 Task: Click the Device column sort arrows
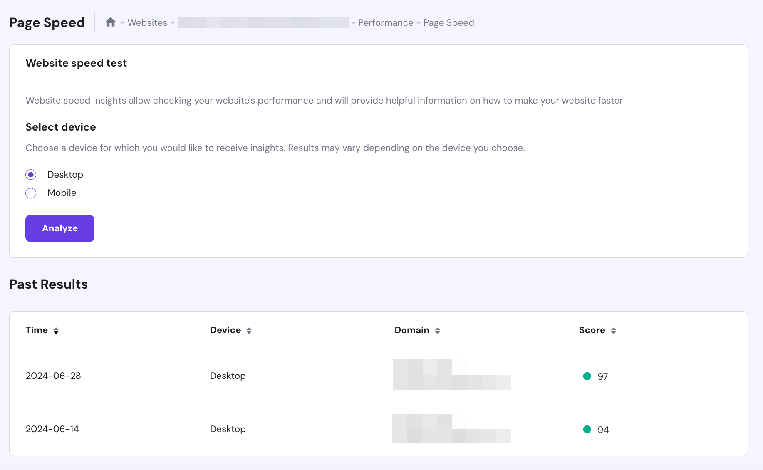249,330
